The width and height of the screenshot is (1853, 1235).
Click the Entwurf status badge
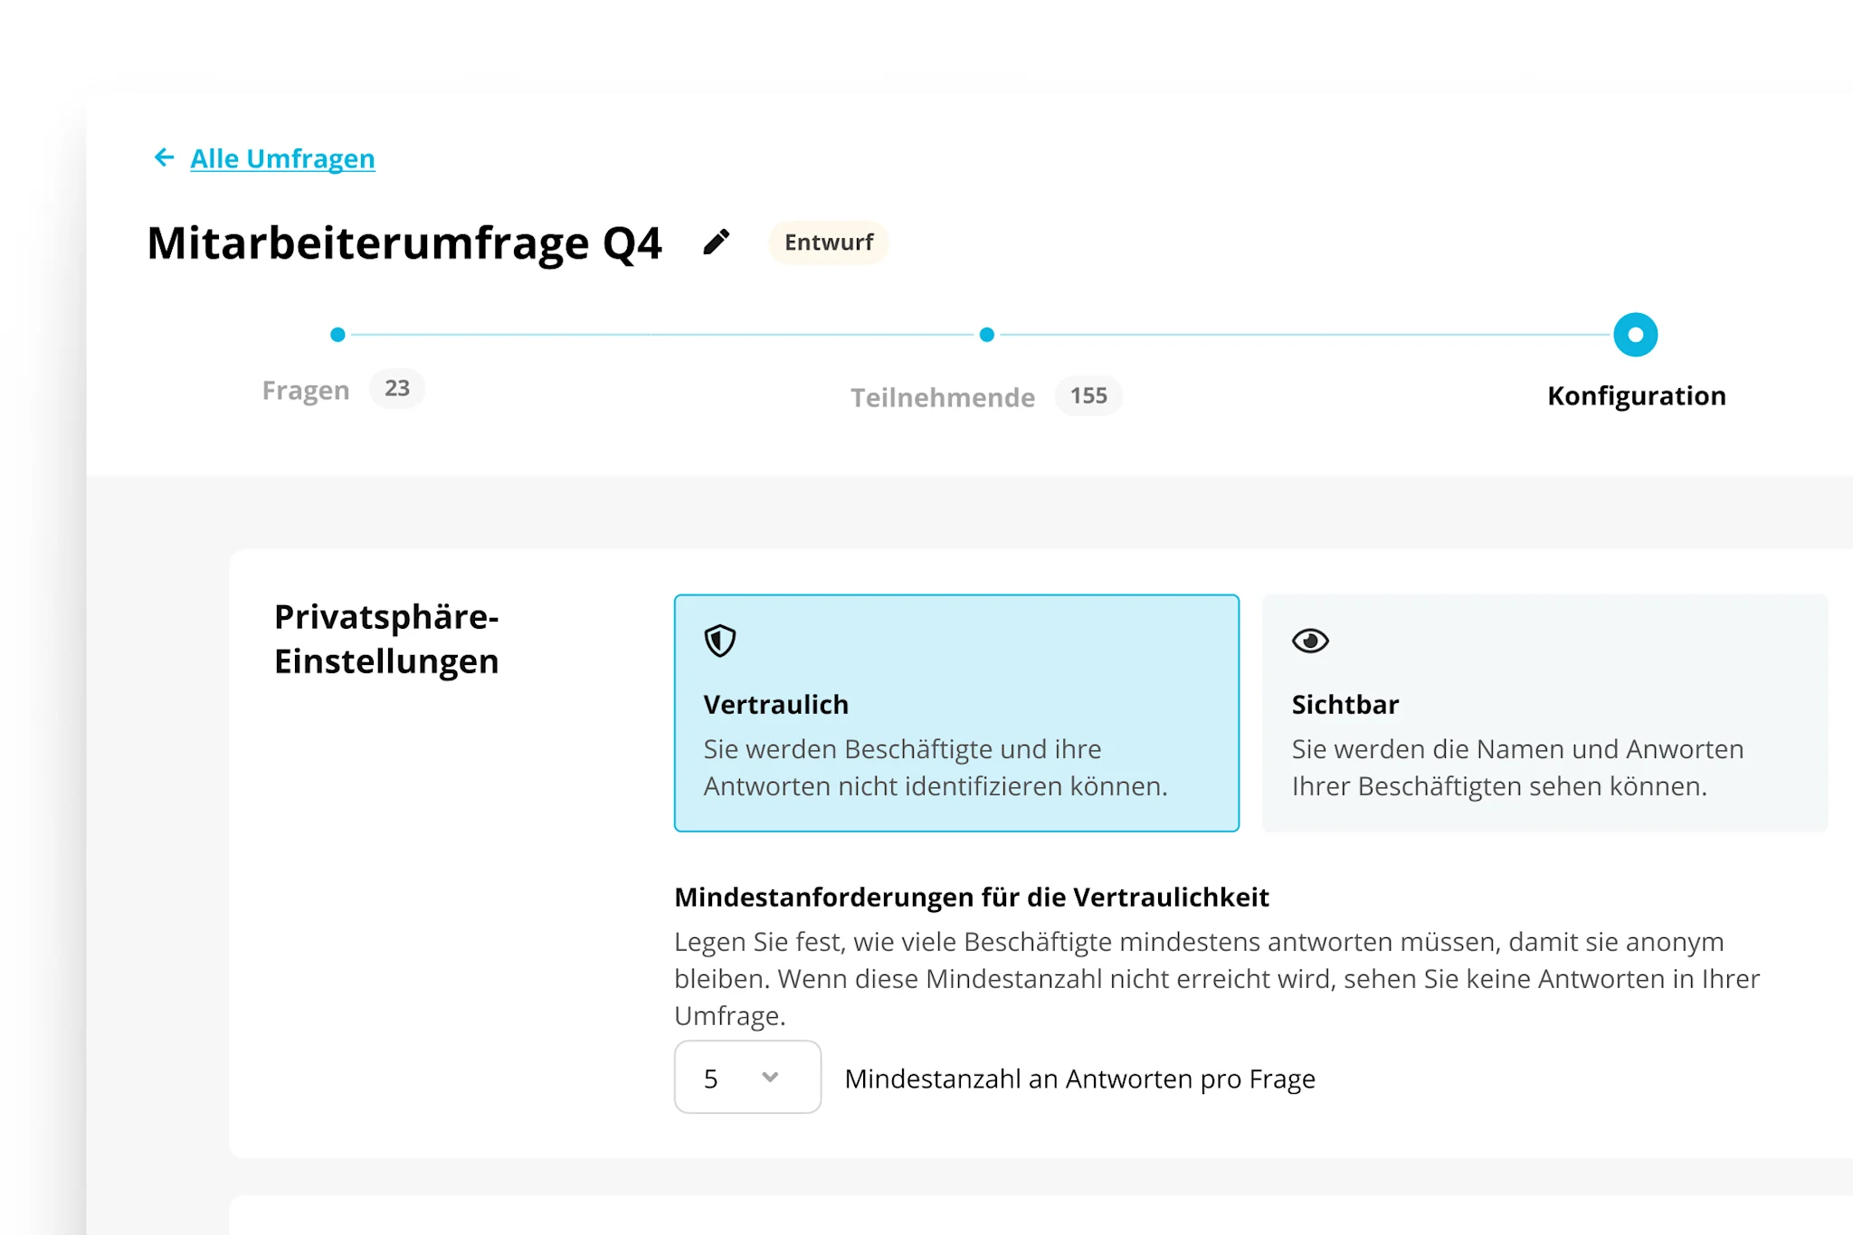828,242
